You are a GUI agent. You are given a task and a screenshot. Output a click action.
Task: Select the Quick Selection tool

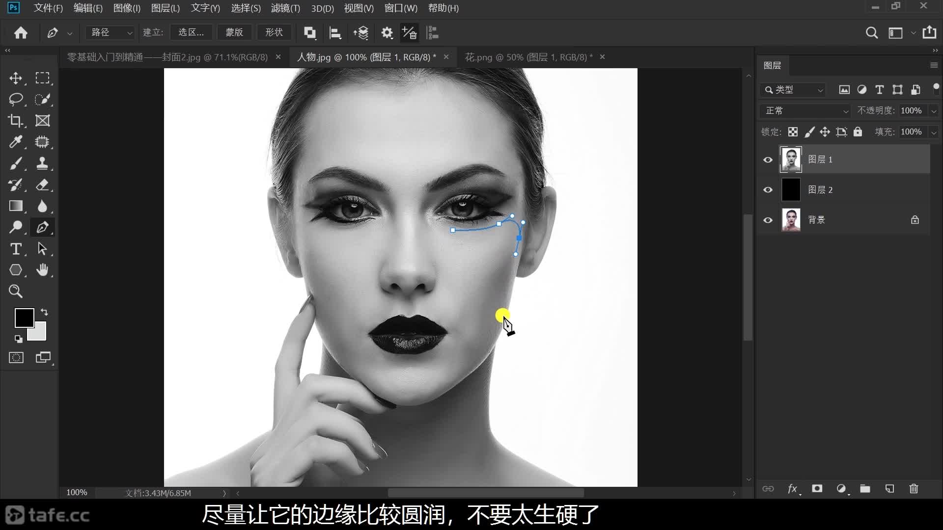click(x=42, y=100)
